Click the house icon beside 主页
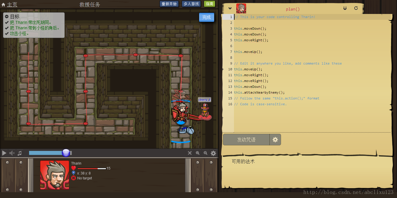 [3, 4]
